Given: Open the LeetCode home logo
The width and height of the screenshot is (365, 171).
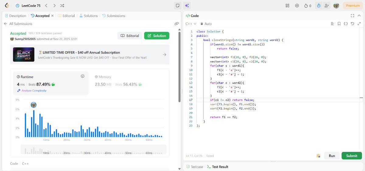Looking at the screenshot, I should tap(7, 5).
